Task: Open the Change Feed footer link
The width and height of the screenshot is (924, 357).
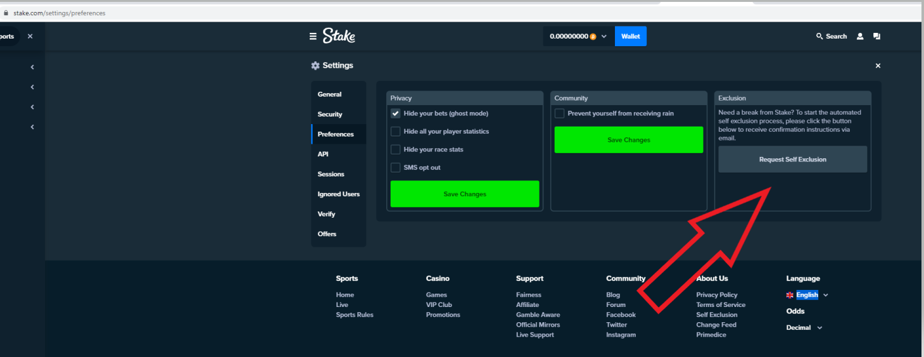Action: [716, 325]
